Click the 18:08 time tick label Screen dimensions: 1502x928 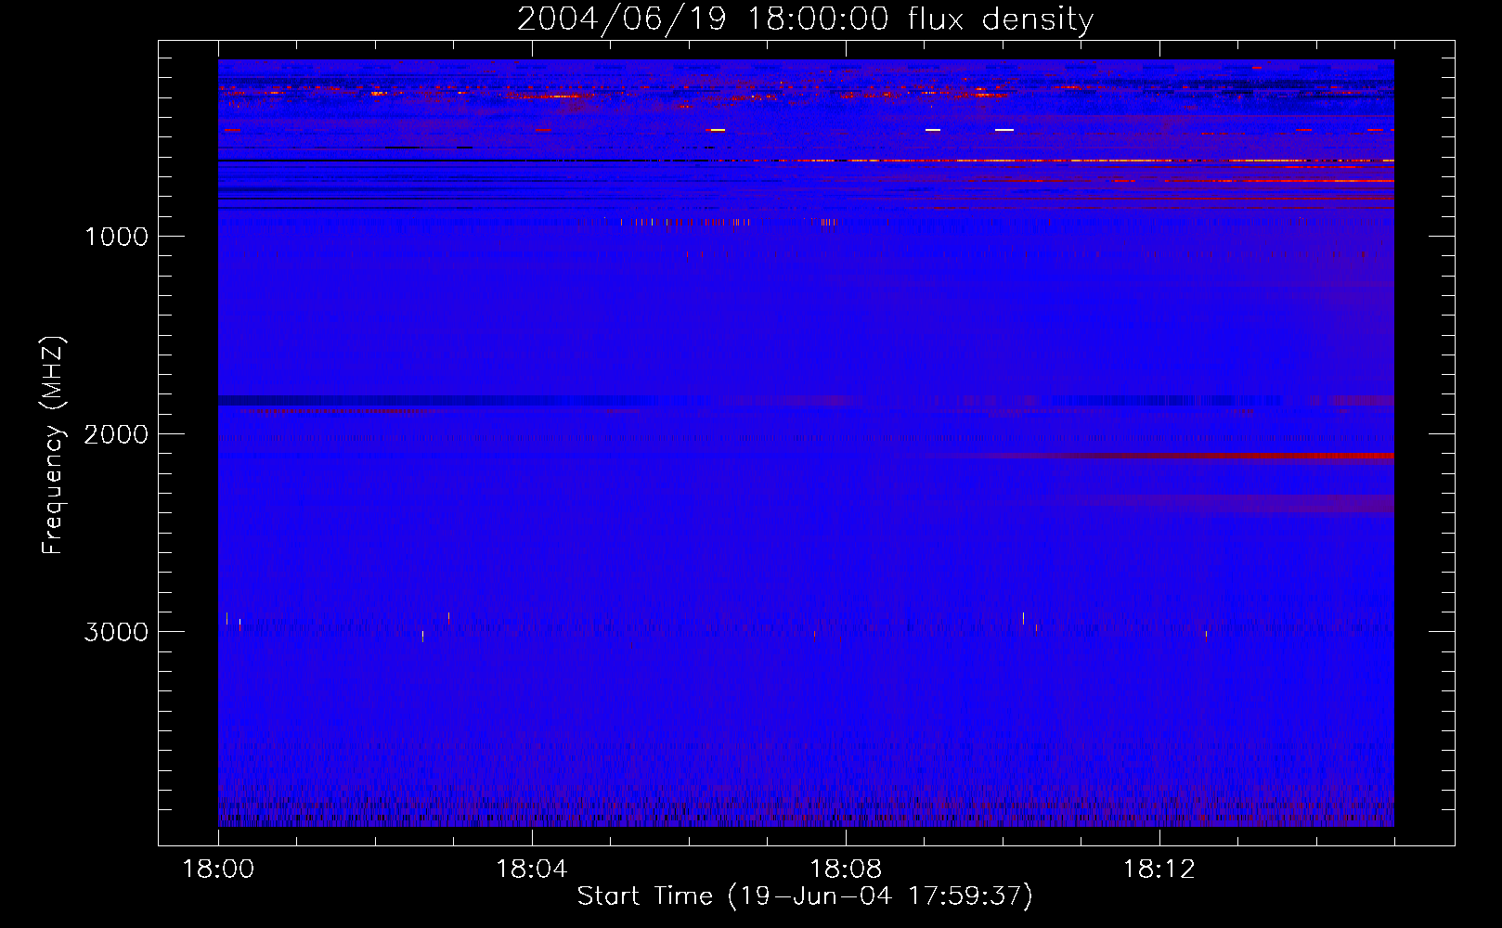click(x=846, y=869)
